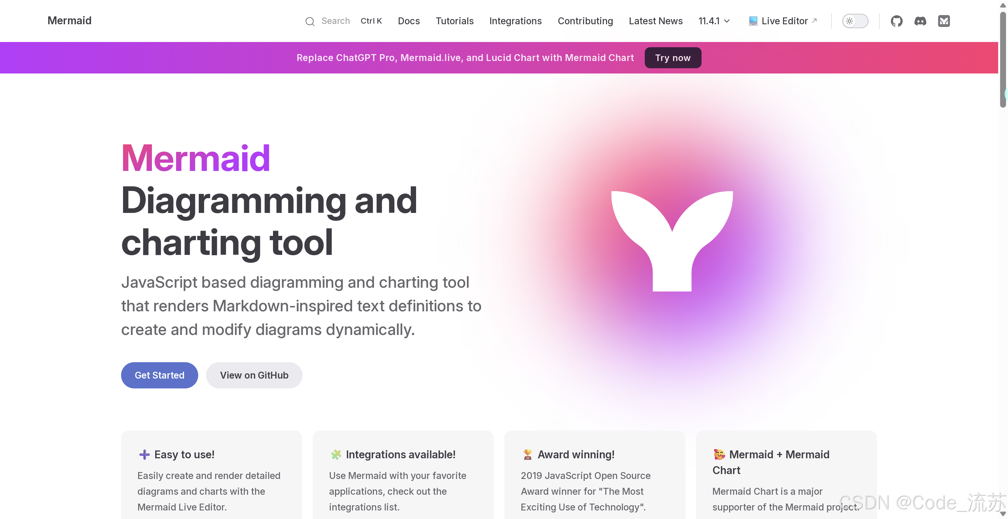1008x519 pixels.
Task: Click the laptop icon beside Live Editor
Action: pos(753,21)
